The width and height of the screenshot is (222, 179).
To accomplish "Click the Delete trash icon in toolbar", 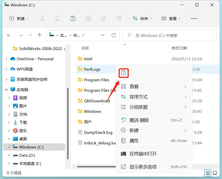I will tap(119, 18).
